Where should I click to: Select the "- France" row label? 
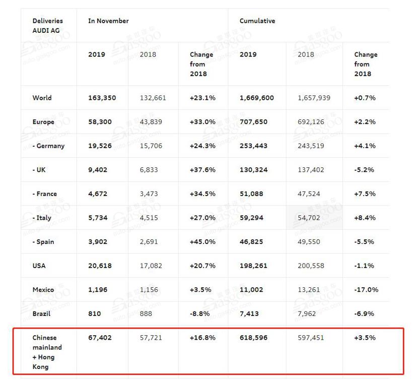click(x=45, y=194)
